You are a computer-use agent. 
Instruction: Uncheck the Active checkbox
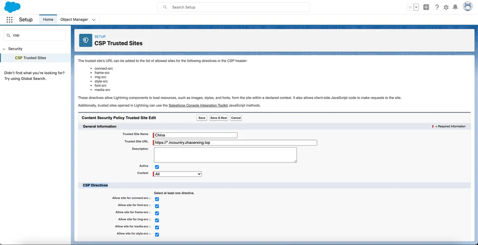pos(157,167)
